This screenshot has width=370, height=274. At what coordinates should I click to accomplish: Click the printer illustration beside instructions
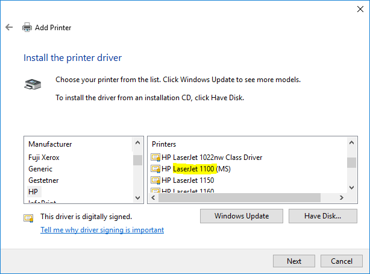click(33, 84)
